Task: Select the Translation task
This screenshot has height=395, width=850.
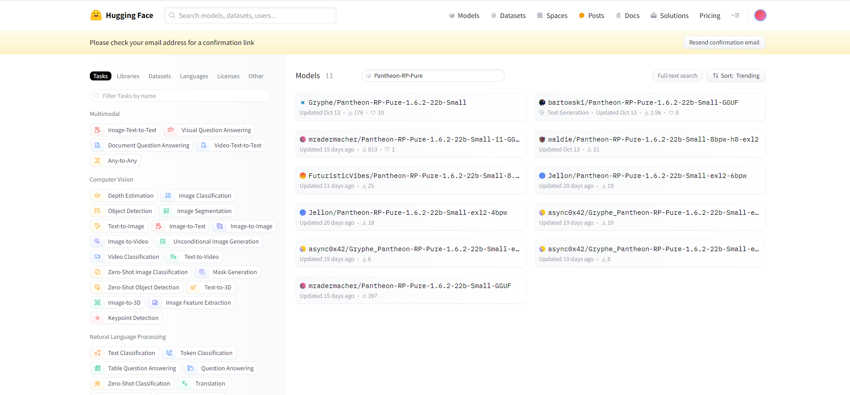Action: pyautogui.click(x=204, y=384)
